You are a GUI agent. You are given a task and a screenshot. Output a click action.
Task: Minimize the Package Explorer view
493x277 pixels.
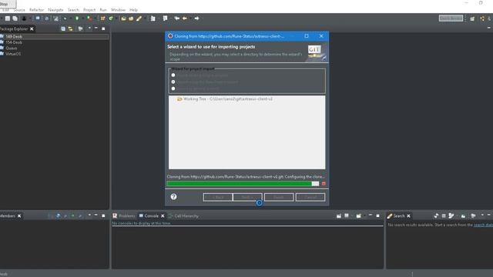[96, 28]
